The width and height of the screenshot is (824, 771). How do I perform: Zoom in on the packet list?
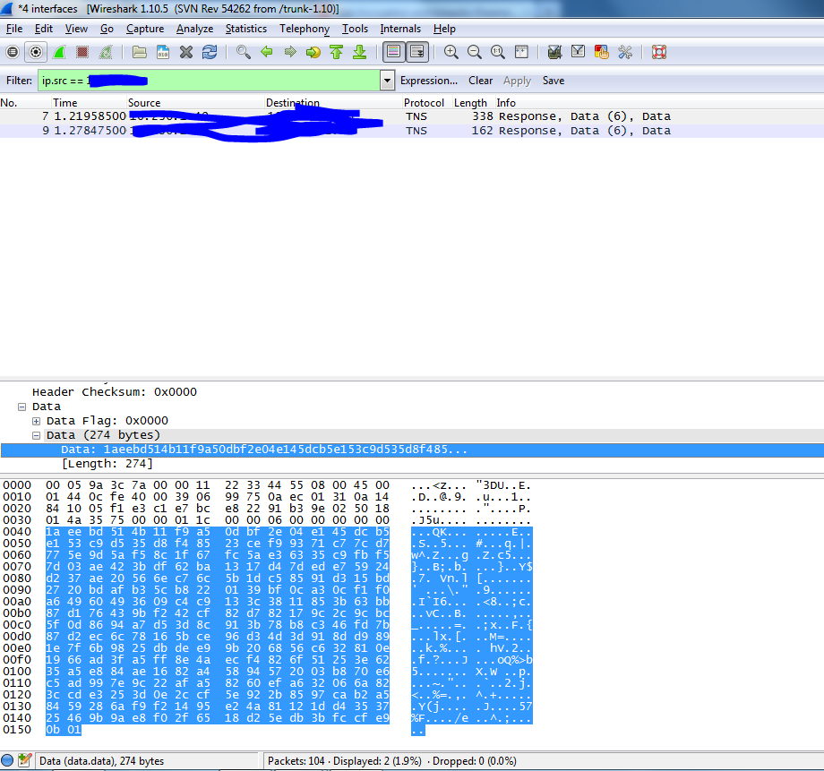point(451,52)
